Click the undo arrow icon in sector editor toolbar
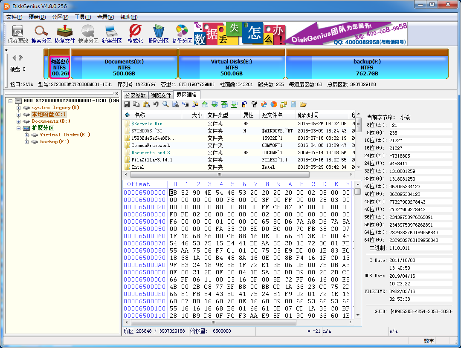This screenshot has height=348, width=461. tap(156, 104)
